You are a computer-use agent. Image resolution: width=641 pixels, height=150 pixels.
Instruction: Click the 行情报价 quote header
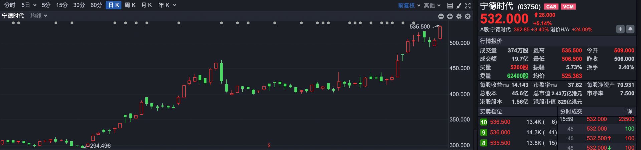click(x=491, y=41)
